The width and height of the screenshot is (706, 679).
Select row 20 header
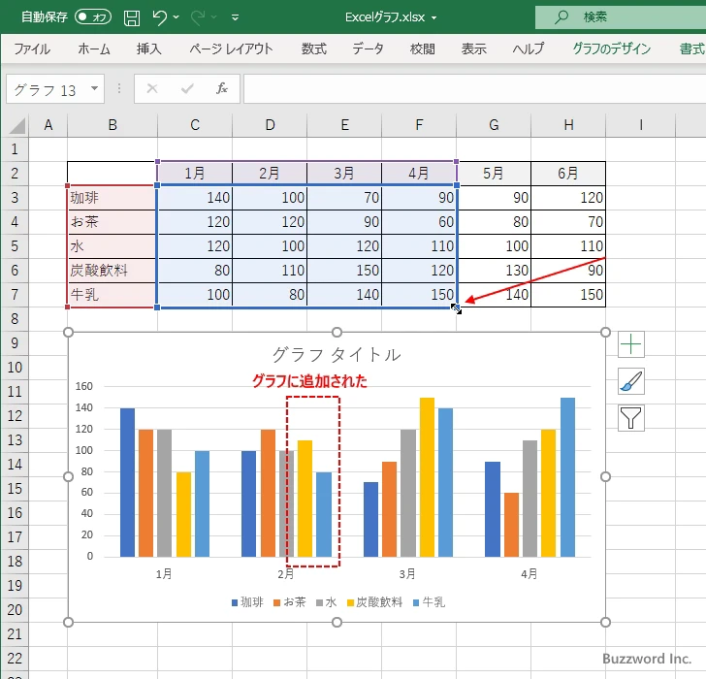pos(15,610)
